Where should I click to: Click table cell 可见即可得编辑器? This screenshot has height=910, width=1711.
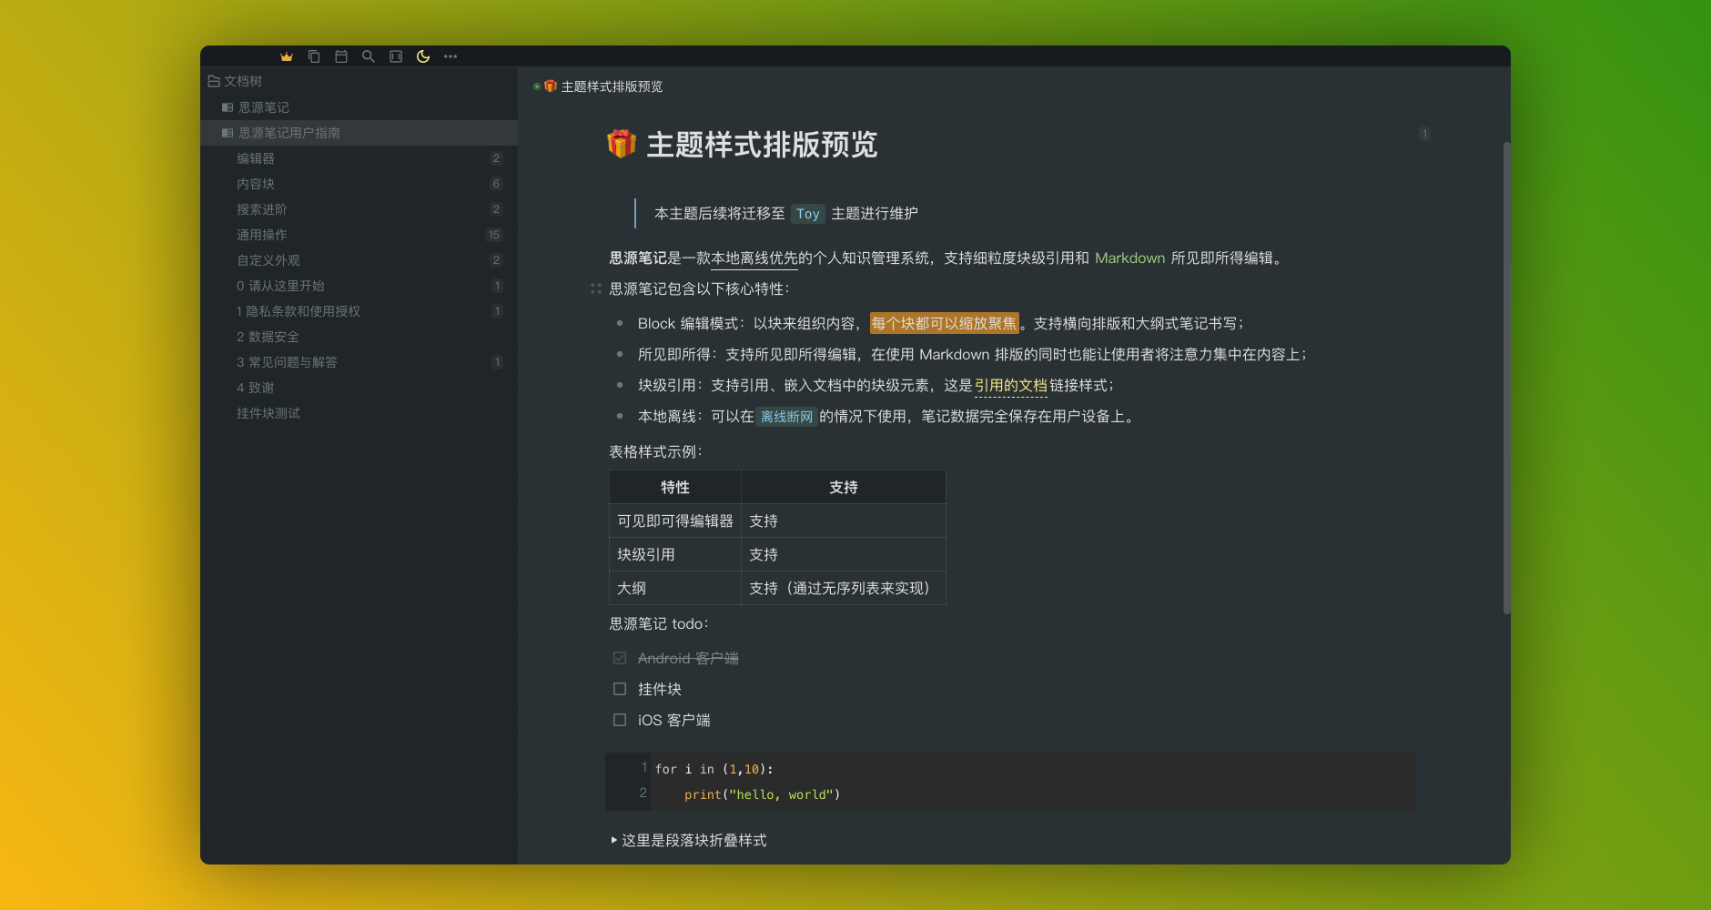[x=675, y=521]
